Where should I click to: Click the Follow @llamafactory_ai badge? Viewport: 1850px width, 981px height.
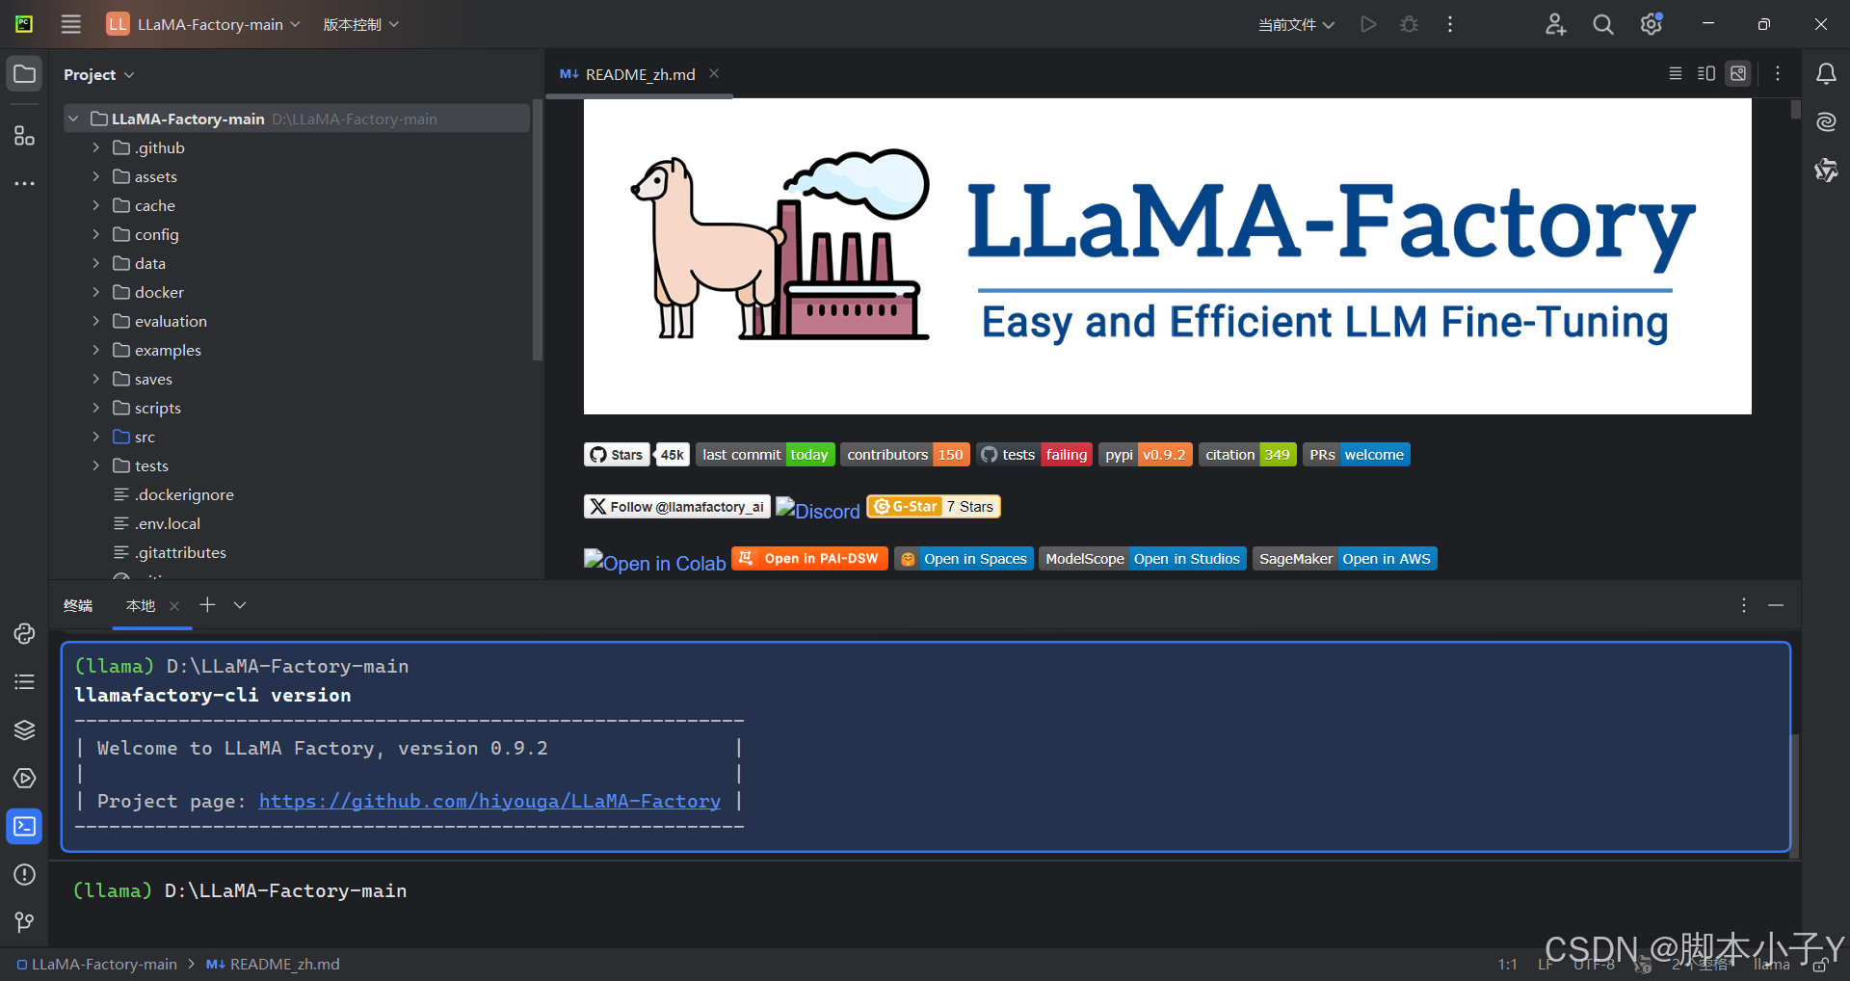pyautogui.click(x=676, y=506)
